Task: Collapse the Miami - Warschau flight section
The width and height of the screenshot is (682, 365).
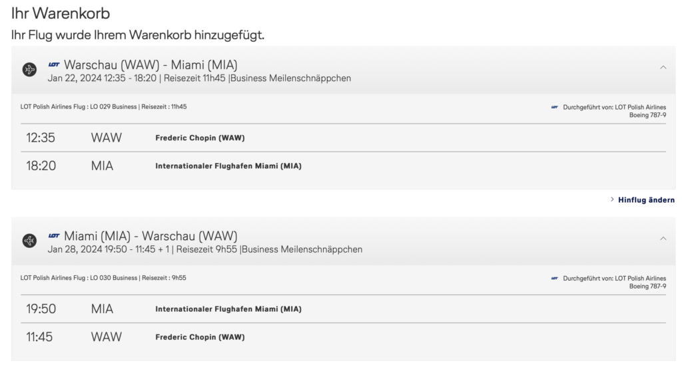Action: (x=663, y=238)
